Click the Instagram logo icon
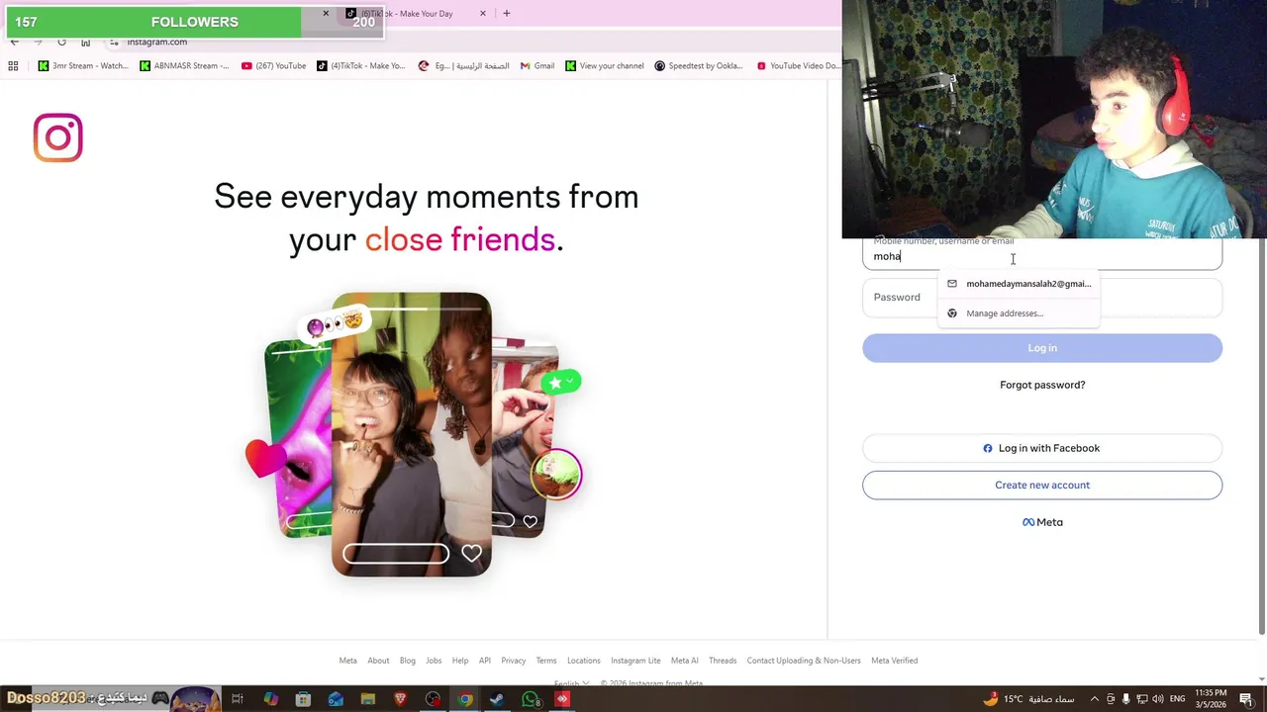 point(57,137)
